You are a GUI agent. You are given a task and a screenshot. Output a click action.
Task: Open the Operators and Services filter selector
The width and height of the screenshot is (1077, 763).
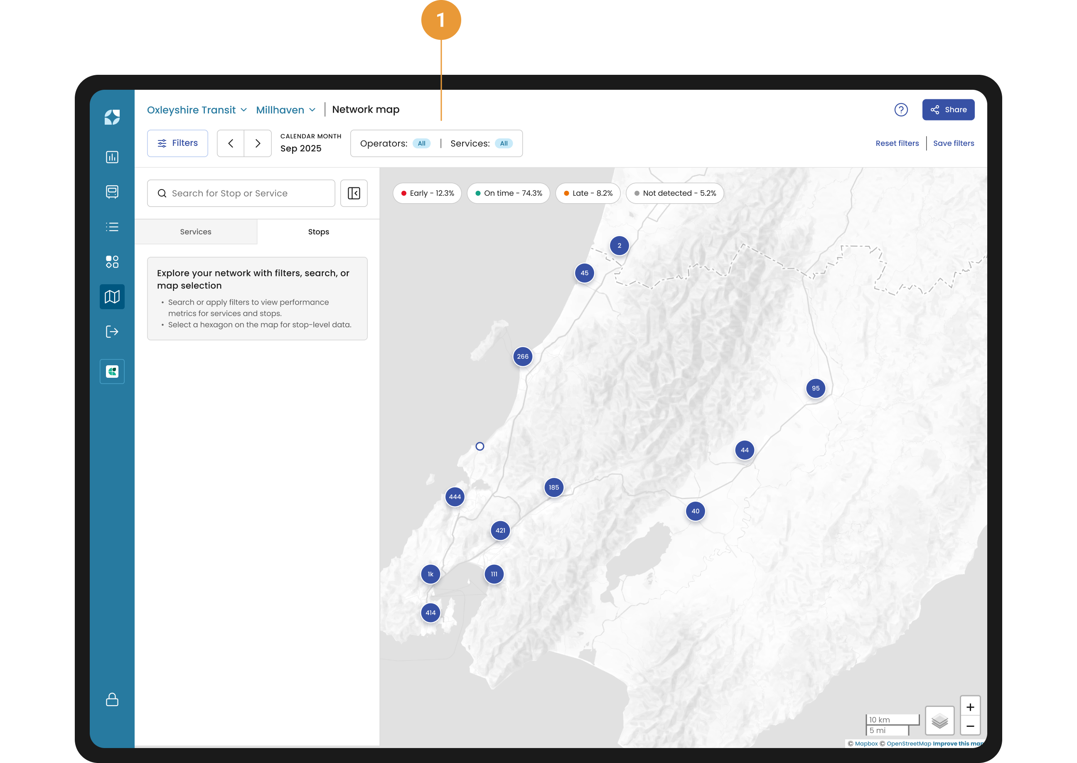pyautogui.click(x=436, y=143)
